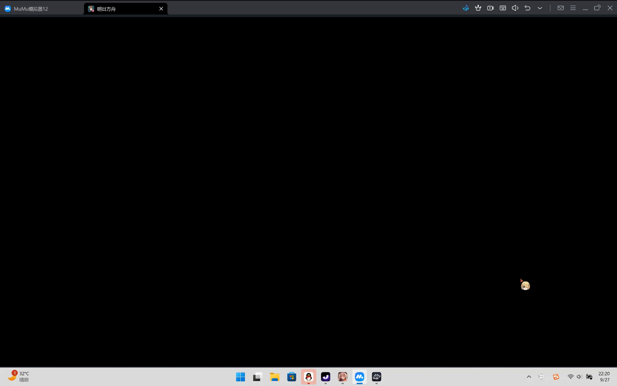Open the mail envelope messages icon
617x386 pixels.
pyautogui.click(x=561, y=8)
